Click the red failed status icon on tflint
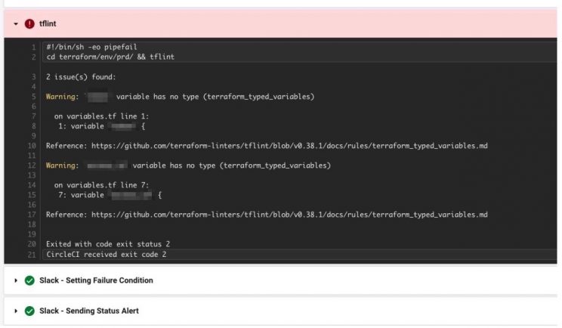562x328 pixels. pyautogui.click(x=29, y=24)
